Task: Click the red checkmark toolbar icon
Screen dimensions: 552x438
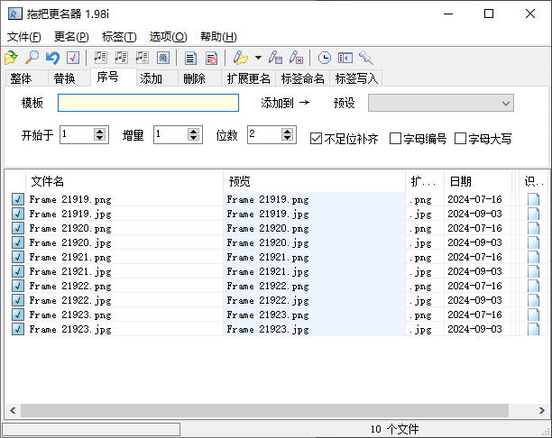Action: tap(73, 58)
